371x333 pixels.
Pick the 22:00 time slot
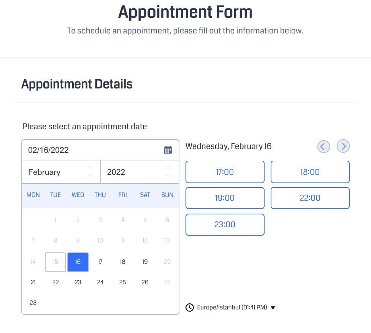pyautogui.click(x=310, y=198)
